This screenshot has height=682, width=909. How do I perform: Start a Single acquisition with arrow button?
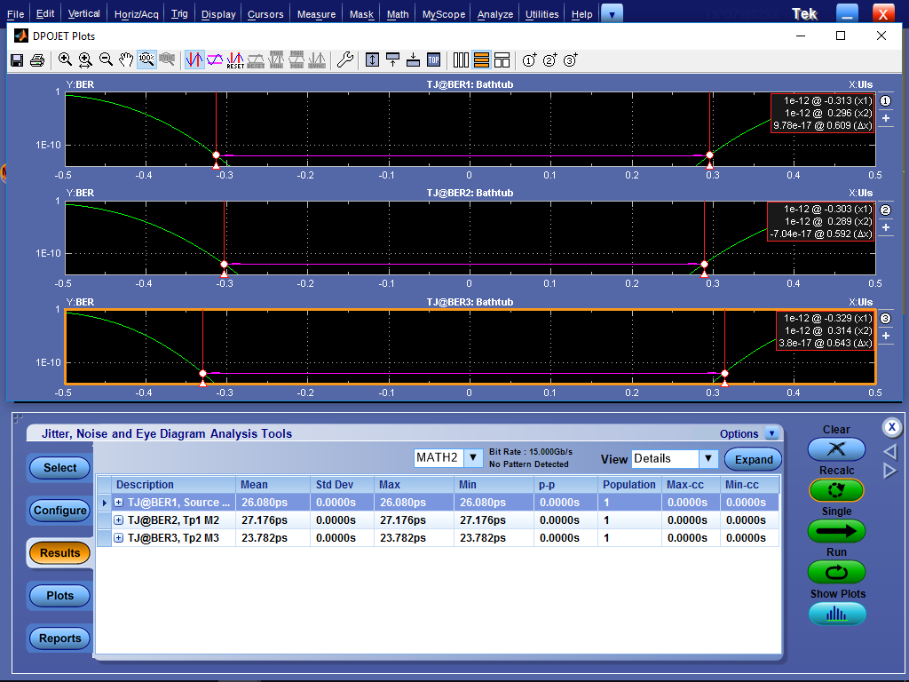pyautogui.click(x=836, y=531)
